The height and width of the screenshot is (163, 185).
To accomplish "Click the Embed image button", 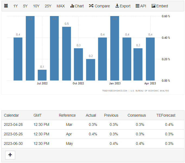I will point(160,6).
